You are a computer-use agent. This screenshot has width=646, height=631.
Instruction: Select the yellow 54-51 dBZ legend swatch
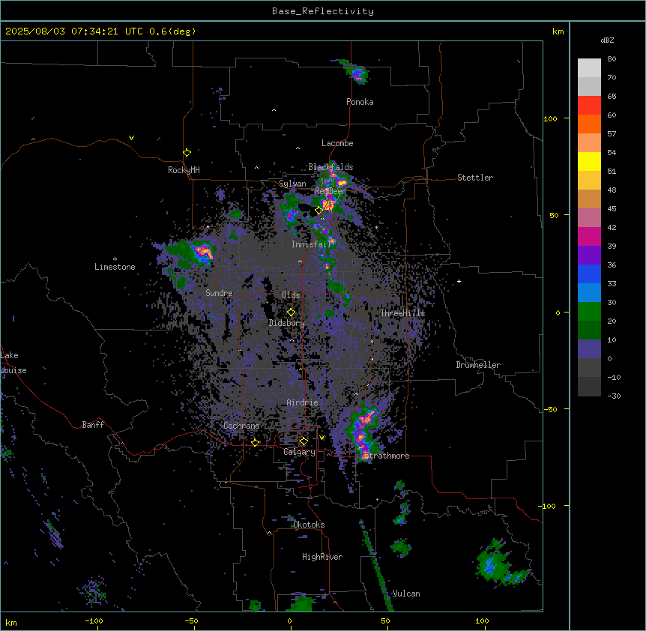(589, 161)
